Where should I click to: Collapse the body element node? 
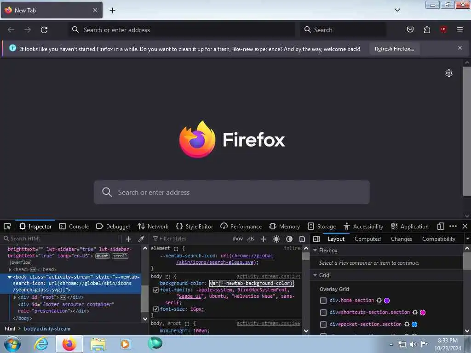pyautogui.click(x=10, y=277)
